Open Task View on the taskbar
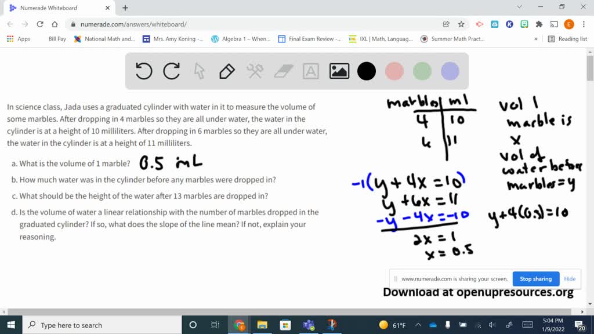This screenshot has height=334, width=594. [x=215, y=325]
